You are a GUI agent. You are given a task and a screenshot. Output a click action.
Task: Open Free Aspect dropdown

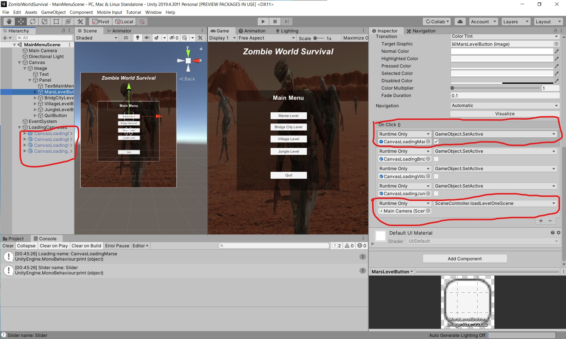coord(266,38)
